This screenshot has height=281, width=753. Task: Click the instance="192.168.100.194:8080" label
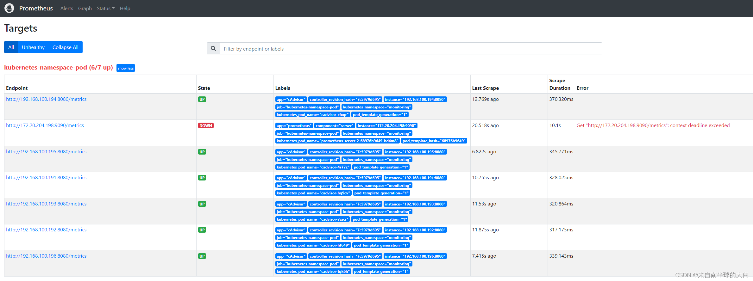(x=415, y=100)
